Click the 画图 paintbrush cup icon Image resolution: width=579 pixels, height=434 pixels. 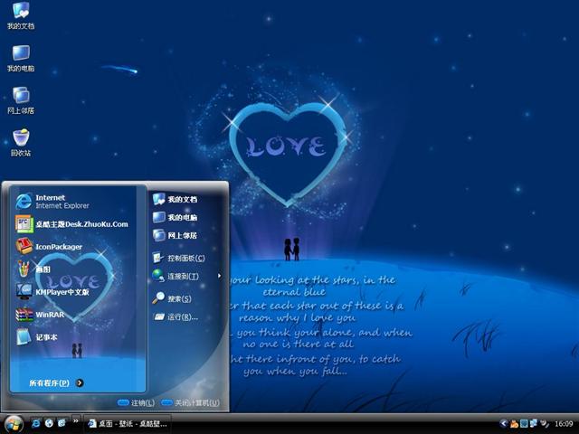[x=24, y=269]
